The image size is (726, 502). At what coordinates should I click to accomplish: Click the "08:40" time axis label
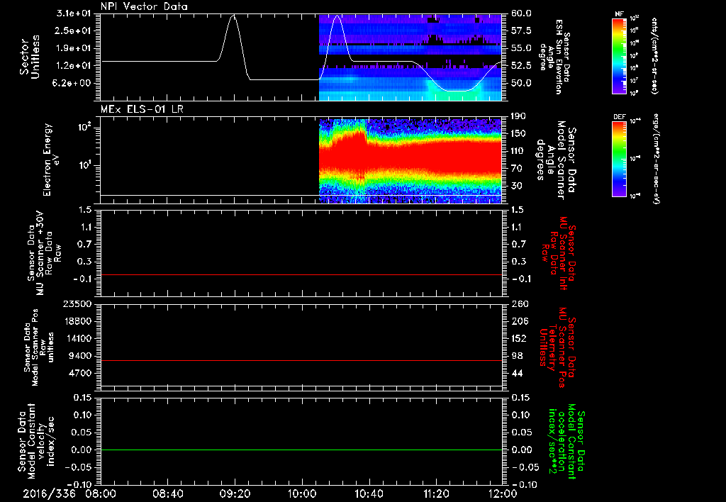tap(168, 493)
